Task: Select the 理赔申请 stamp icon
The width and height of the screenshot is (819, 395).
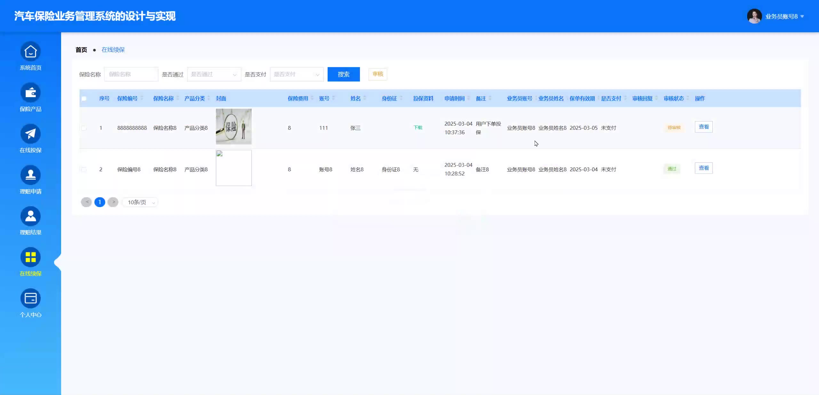Action: point(30,175)
